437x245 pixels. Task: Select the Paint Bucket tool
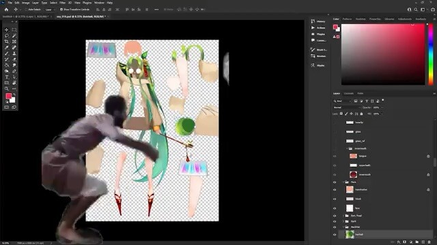[6, 65]
